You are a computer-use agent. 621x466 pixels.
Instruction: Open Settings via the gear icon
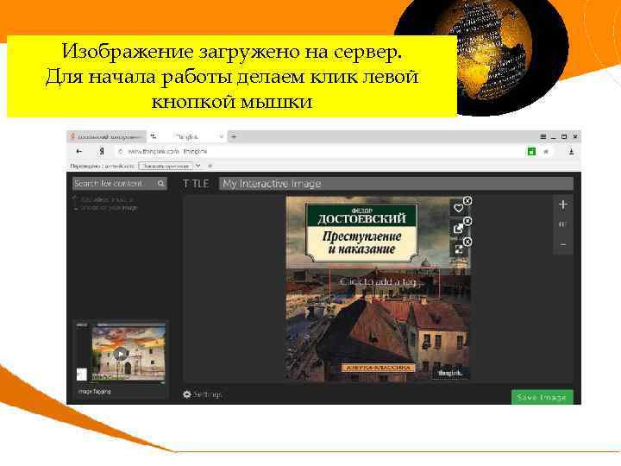[x=187, y=394]
